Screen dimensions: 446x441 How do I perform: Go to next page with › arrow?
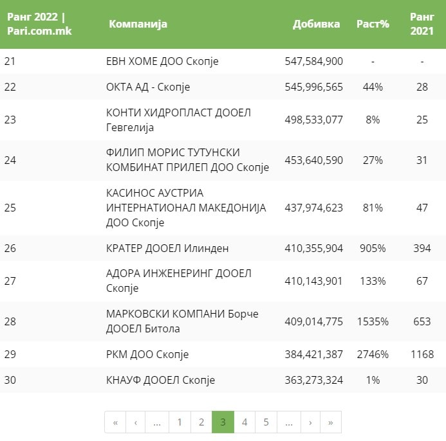click(310, 422)
